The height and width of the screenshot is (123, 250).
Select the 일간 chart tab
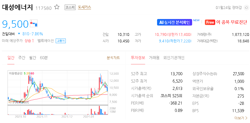[x=11, y=58]
